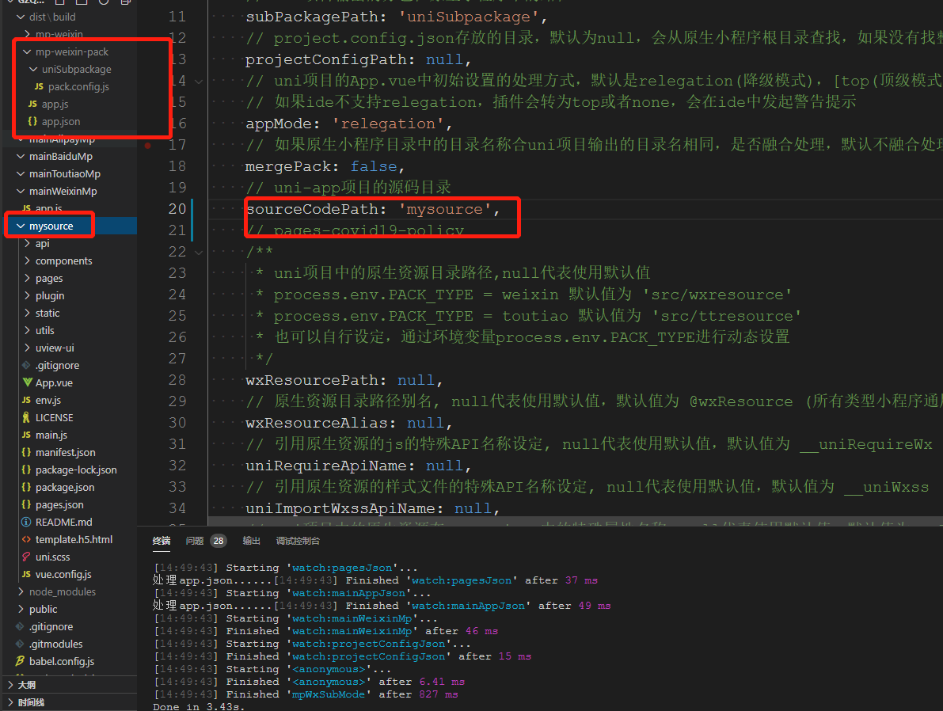Collapse the mainWeixinMp folder

tap(21, 192)
